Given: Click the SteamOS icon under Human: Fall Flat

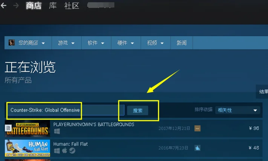Looking at the screenshot, I should click(72, 150).
